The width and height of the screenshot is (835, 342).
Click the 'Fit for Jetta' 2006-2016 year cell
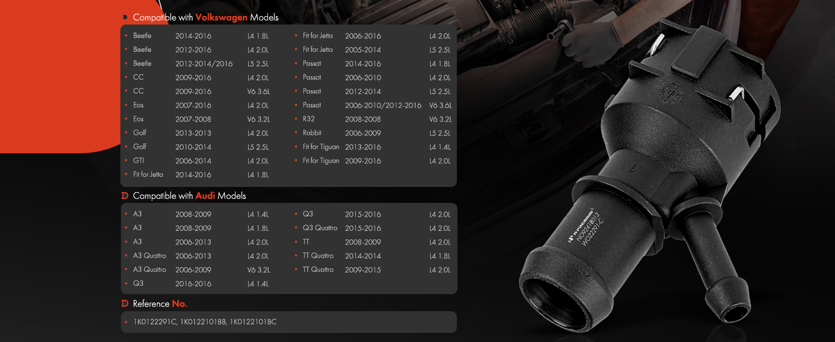363,36
